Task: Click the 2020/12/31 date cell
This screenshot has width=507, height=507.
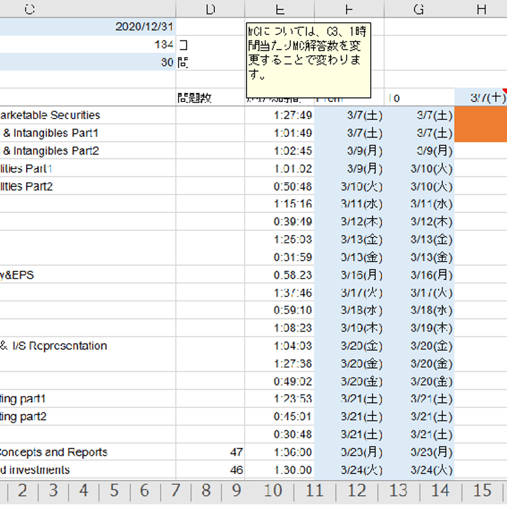Action: pos(87,27)
